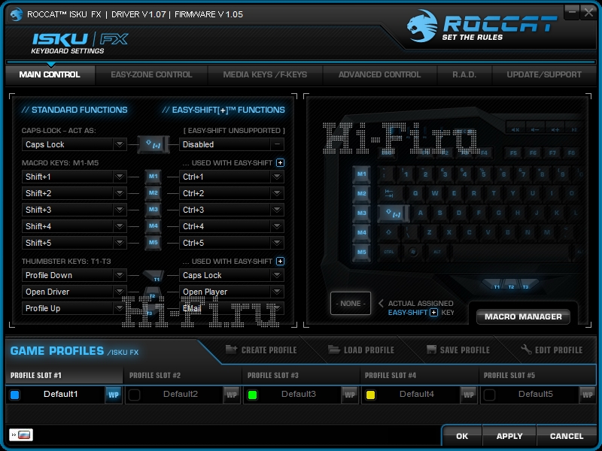Select the Default2 profile checkbox
Viewport: 602px width, 451px height.
[134, 395]
